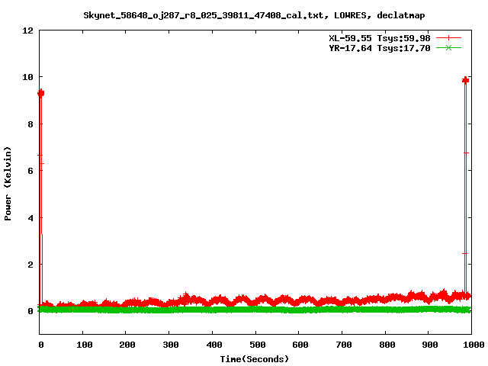Image resolution: width=488 pixels, height=366 pixels.
Task: Click the x-axis tick label 1000
Action: pyautogui.click(x=473, y=345)
